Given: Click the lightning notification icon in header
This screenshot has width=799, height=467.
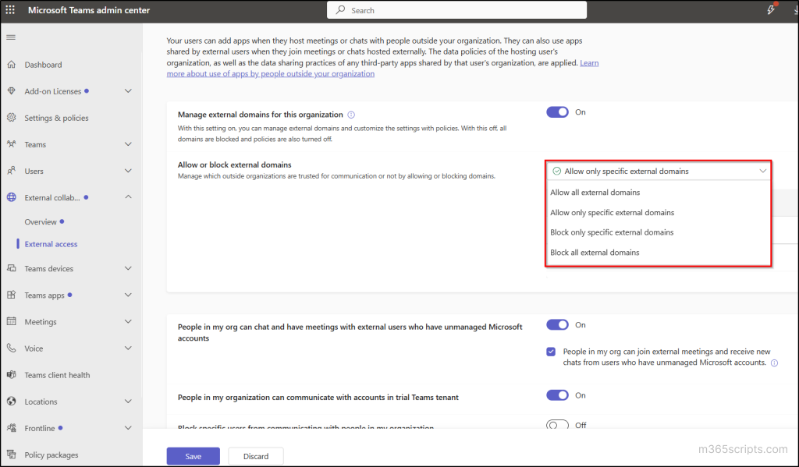Looking at the screenshot, I should [771, 9].
